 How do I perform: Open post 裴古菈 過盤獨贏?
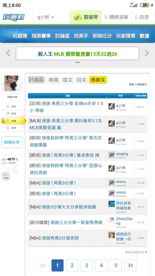(66, 141)
